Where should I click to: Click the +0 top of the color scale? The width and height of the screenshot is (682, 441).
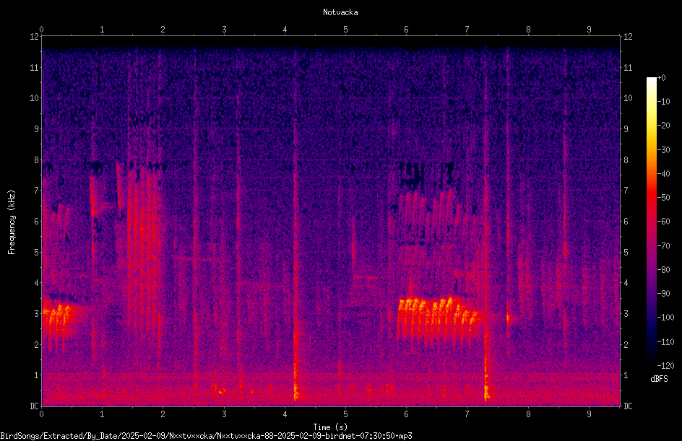[x=661, y=78]
